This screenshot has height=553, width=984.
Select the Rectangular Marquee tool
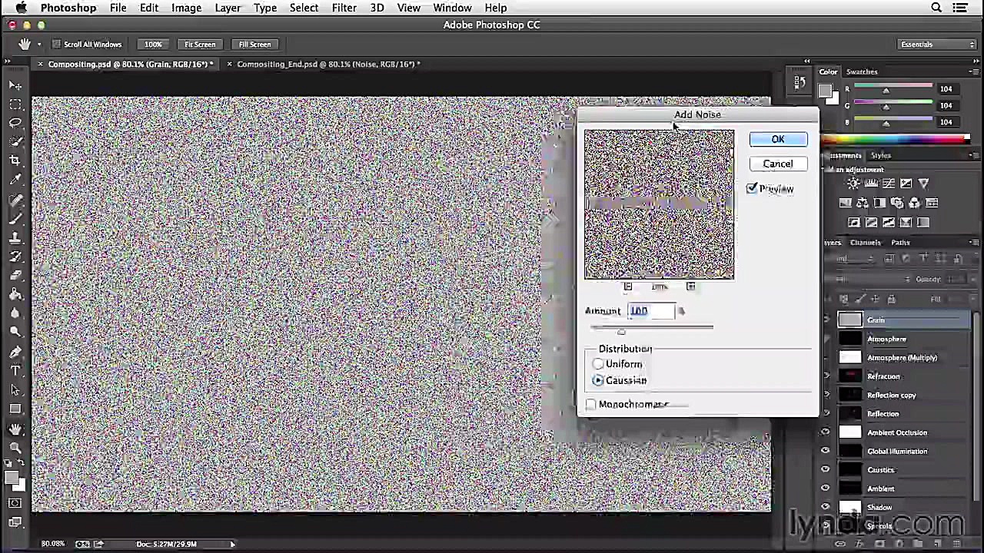pyautogui.click(x=15, y=104)
